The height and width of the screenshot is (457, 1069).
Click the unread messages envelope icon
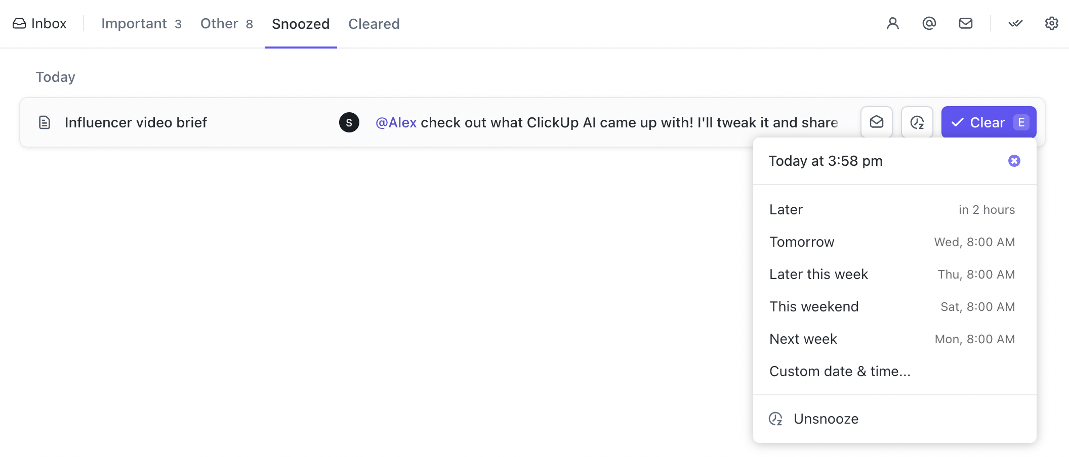(965, 23)
